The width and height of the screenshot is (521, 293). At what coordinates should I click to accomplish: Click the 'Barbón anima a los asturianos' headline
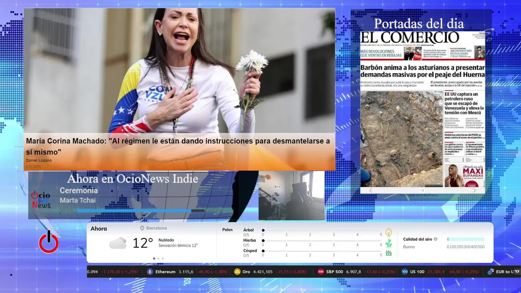point(422,71)
